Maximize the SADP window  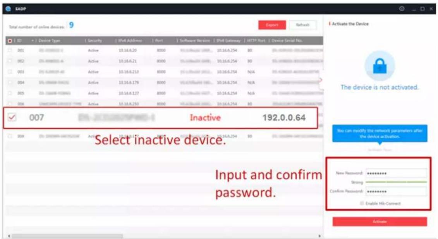pyautogui.click(x=423, y=9)
